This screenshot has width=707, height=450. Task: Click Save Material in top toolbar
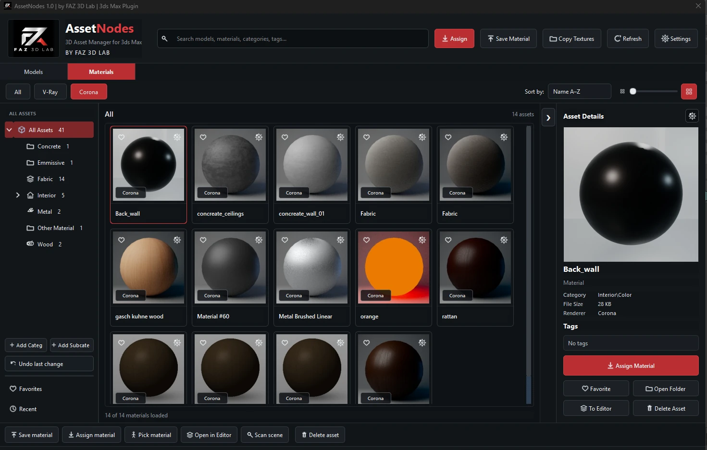pos(509,38)
